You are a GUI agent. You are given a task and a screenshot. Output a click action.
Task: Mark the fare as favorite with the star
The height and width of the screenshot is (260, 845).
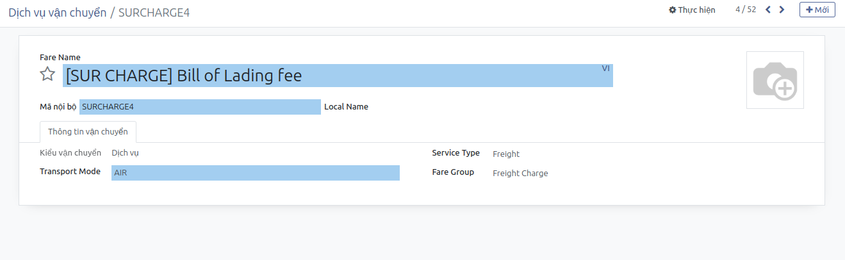[x=47, y=74]
